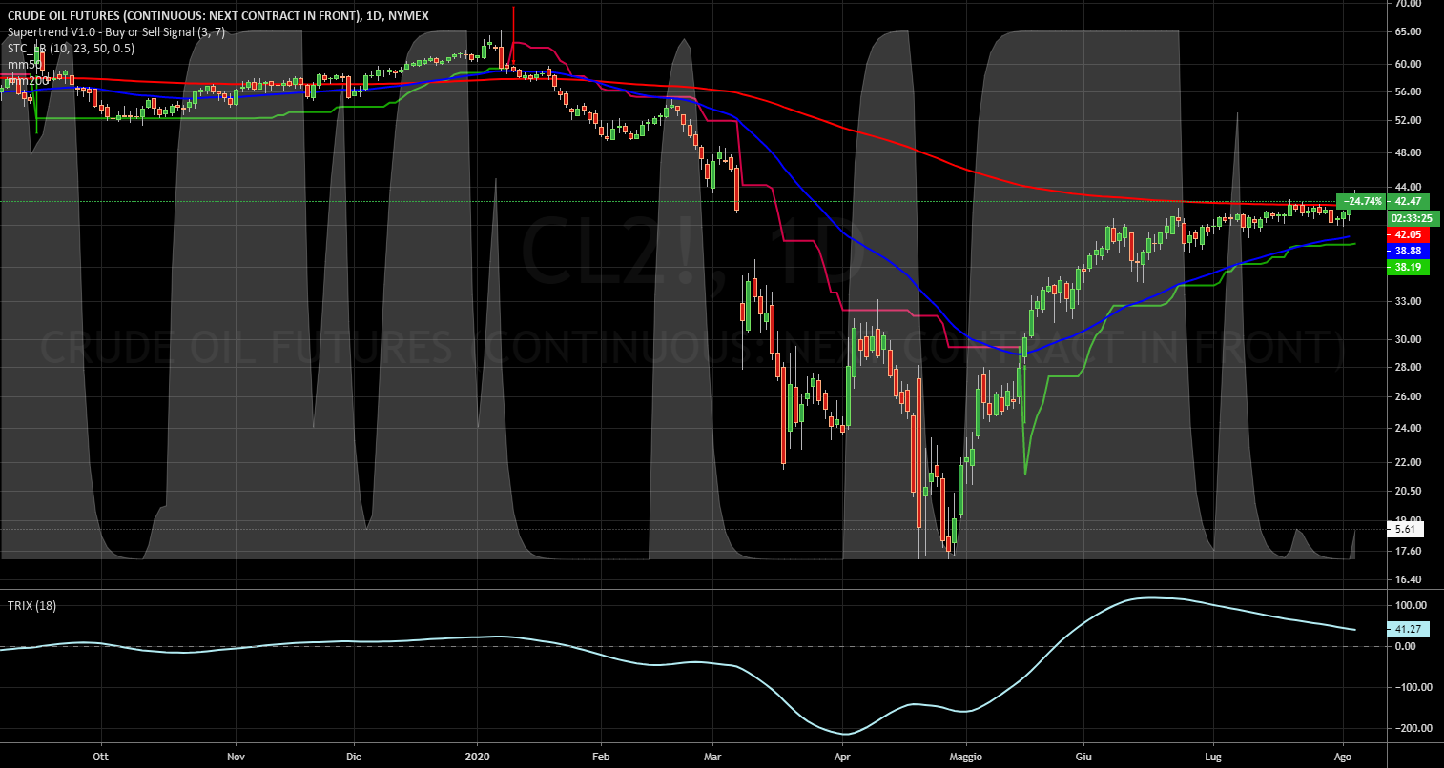
Task: Click the 65.00 price axis tick
Action: [1409, 31]
